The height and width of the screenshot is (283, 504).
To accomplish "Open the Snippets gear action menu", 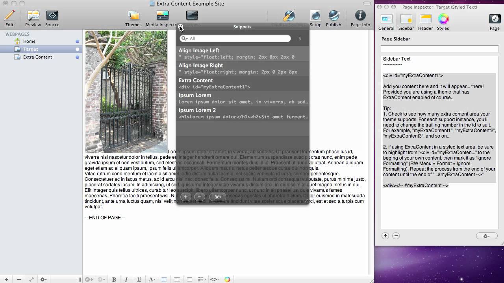I will (218, 197).
